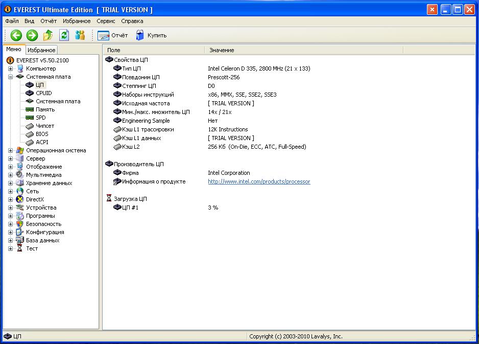The image size is (479, 344).
Task: Click the SPD memory icon
Action: tap(30, 118)
